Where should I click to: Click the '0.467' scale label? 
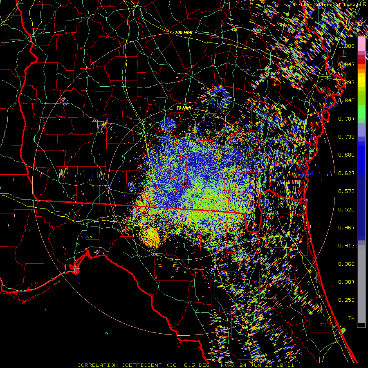click(346, 227)
